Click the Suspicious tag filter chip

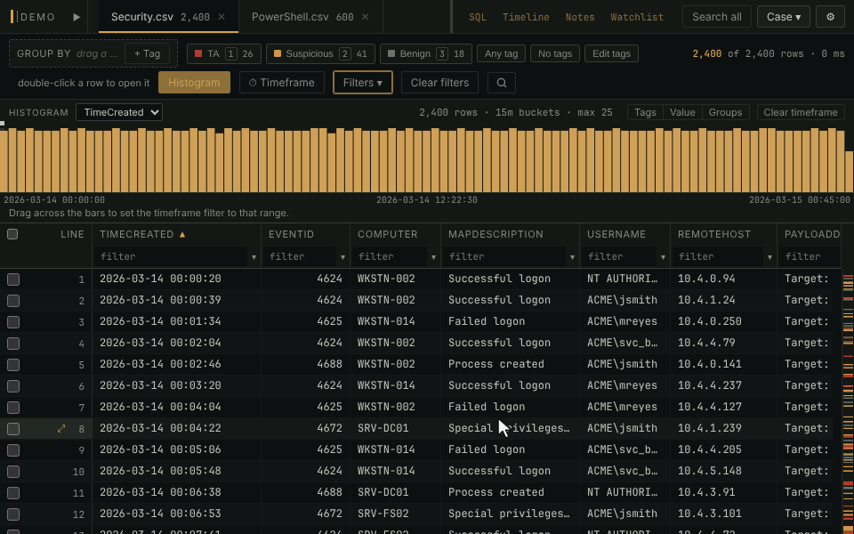[321, 53]
